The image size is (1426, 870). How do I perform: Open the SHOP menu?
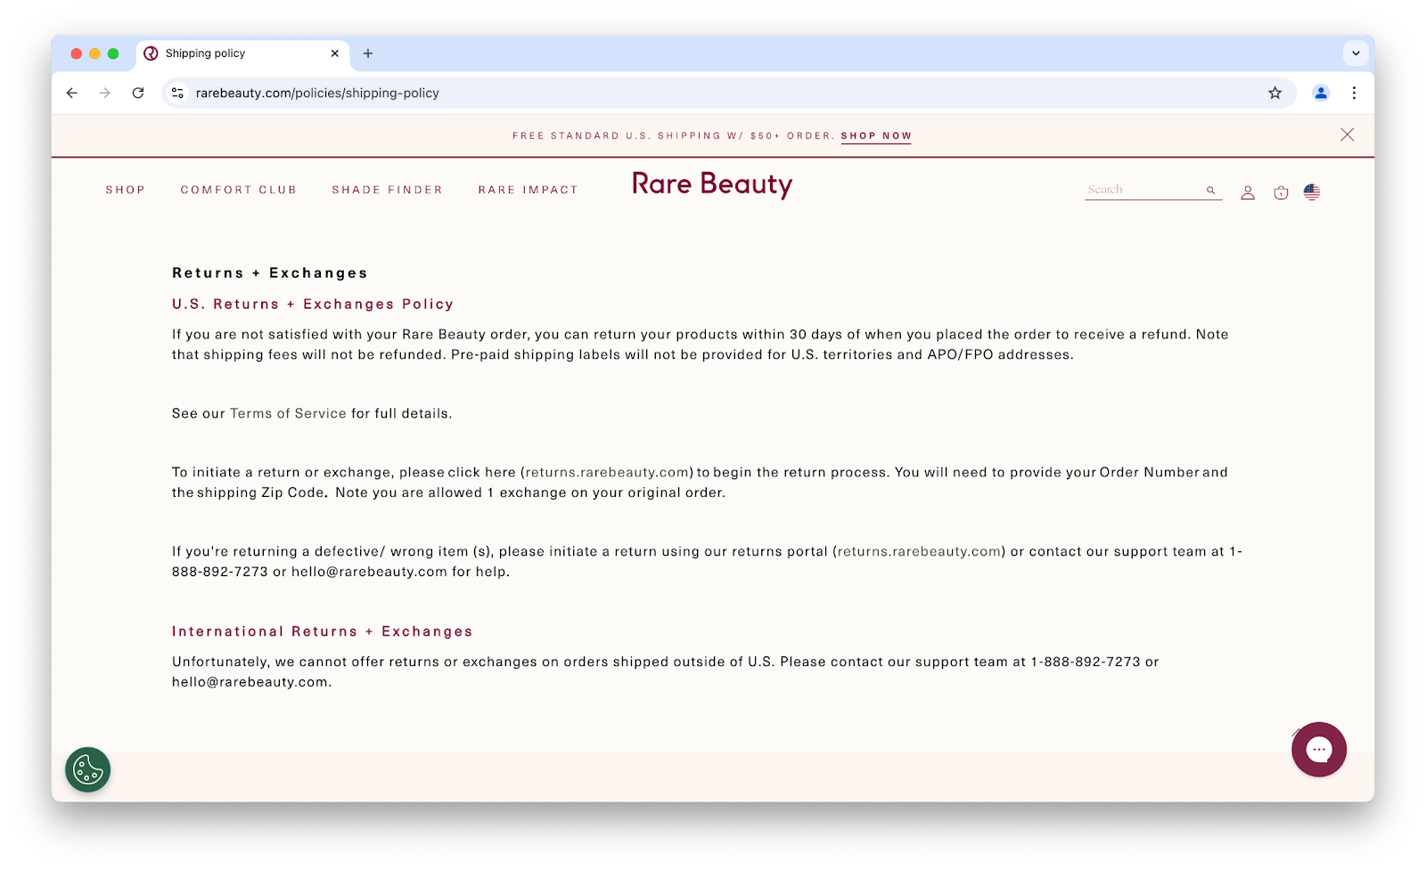click(126, 190)
